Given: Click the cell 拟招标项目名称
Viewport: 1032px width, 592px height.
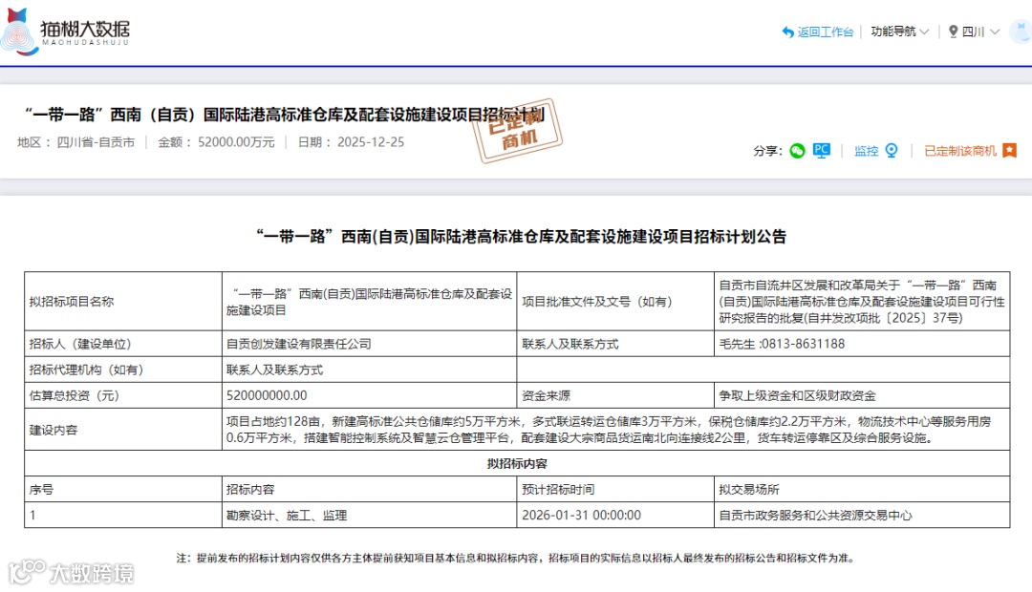Looking at the screenshot, I should [123, 302].
